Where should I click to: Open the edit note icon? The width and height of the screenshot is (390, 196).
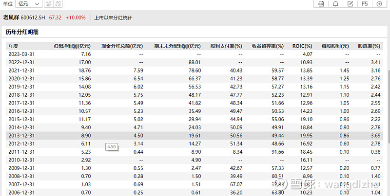point(350,4)
